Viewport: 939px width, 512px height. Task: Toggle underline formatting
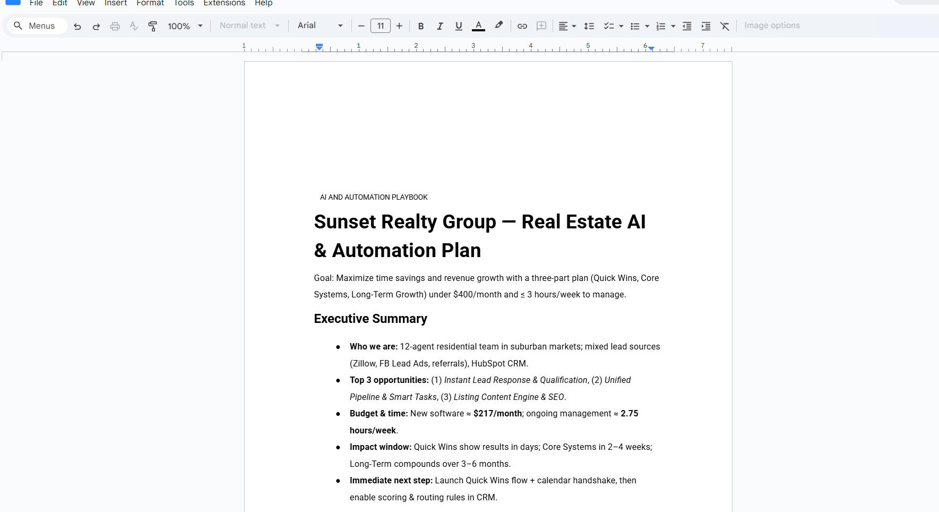coord(459,26)
